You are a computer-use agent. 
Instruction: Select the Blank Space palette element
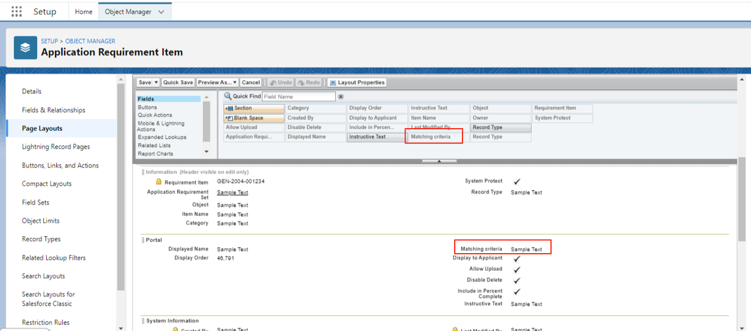[254, 118]
